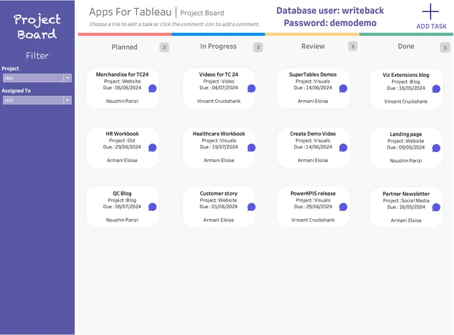454x335 pixels.
Task: Open comment icon on Videos for TC 24
Action: point(251,89)
